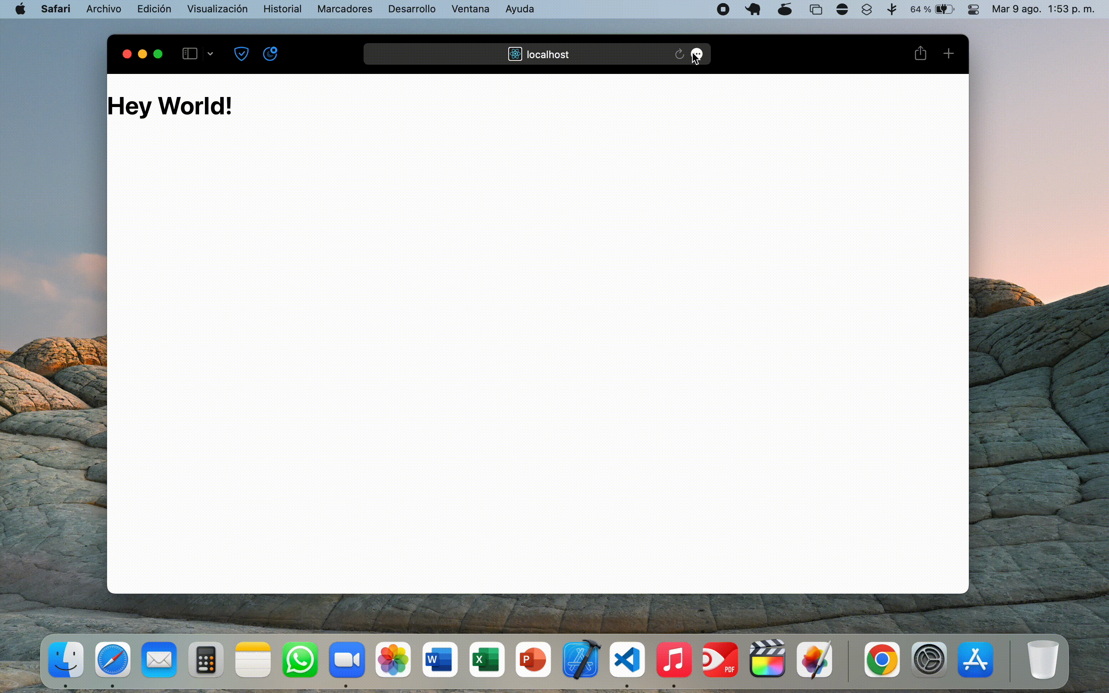Open the Marcadores menu
Image resolution: width=1109 pixels, height=693 pixels.
pos(345,9)
